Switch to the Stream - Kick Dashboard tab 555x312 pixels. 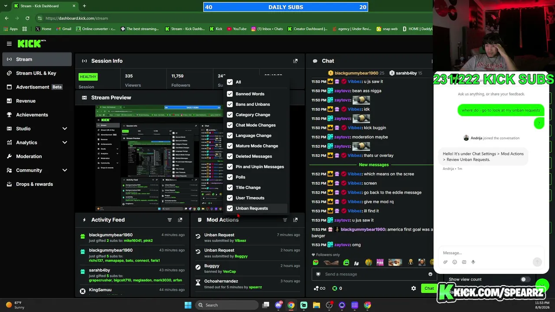click(x=45, y=6)
